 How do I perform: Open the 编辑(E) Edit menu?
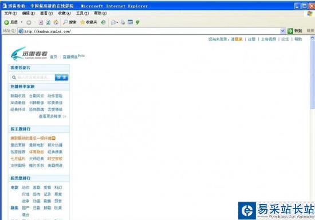click(x=28, y=13)
